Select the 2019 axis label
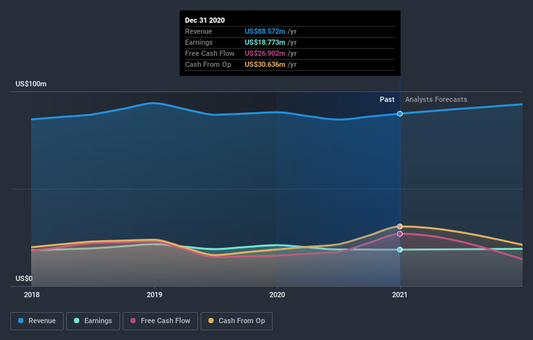This screenshot has width=533, height=340. pyautogui.click(x=155, y=295)
